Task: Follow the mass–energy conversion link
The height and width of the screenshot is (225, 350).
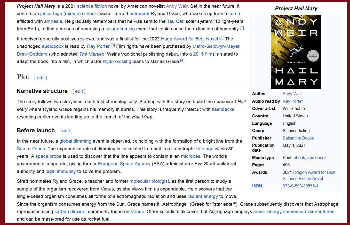Action: tap(280, 212)
